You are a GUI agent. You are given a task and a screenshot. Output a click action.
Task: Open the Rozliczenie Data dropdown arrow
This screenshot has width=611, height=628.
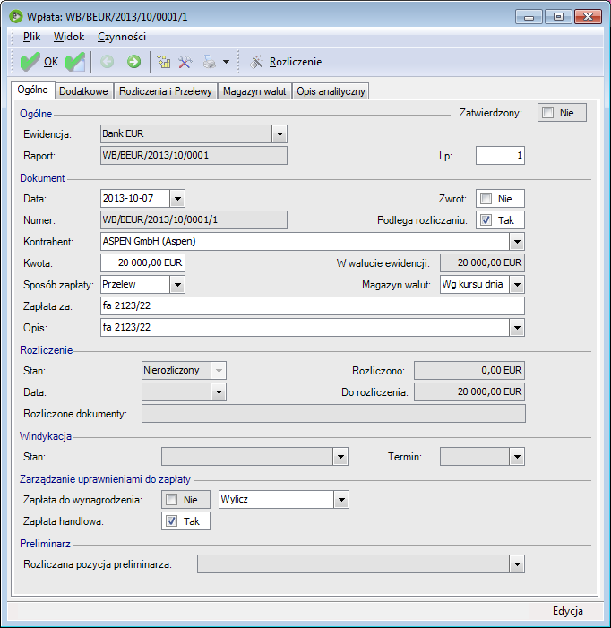(219, 392)
